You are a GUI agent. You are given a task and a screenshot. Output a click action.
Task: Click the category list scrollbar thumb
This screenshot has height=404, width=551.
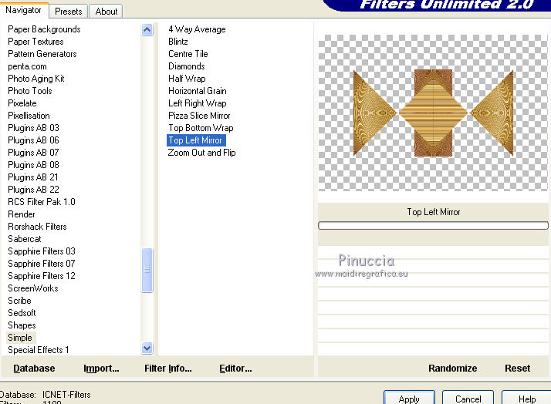click(147, 270)
